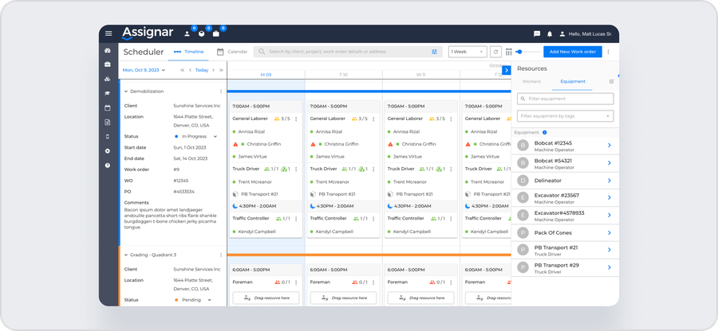Open the document icon in left sidebar

point(108,122)
